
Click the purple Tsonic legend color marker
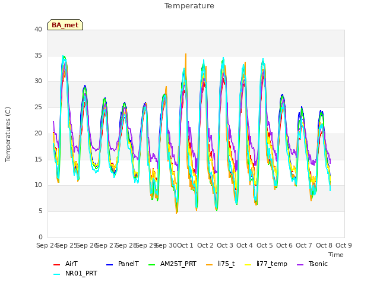pos(300,264)
